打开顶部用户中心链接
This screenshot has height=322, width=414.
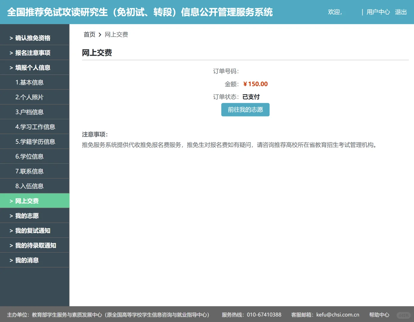tap(378, 12)
